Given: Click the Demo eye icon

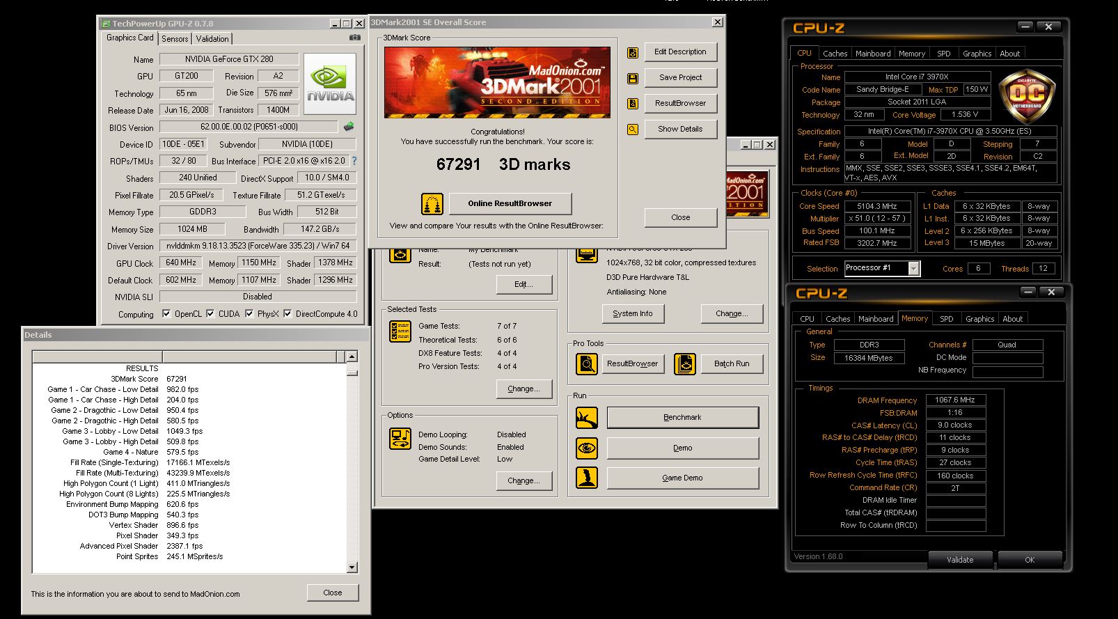Looking at the screenshot, I should 587,448.
